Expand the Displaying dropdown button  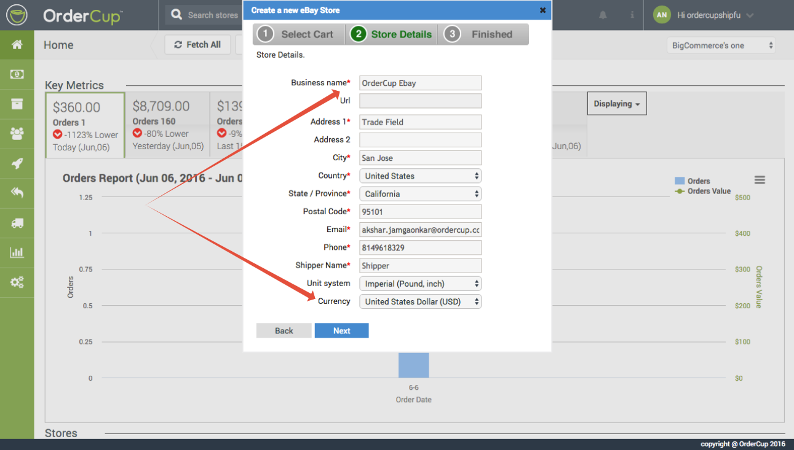(617, 104)
